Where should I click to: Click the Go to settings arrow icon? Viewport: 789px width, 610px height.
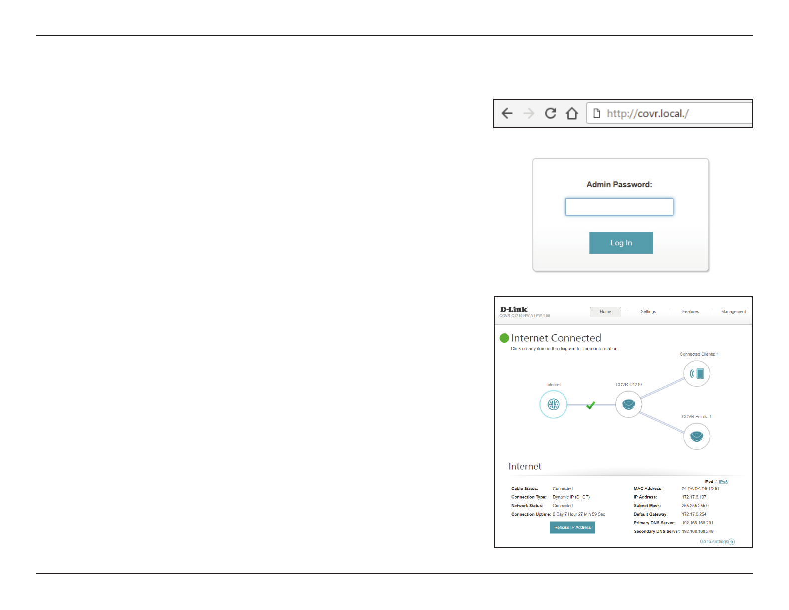click(732, 542)
